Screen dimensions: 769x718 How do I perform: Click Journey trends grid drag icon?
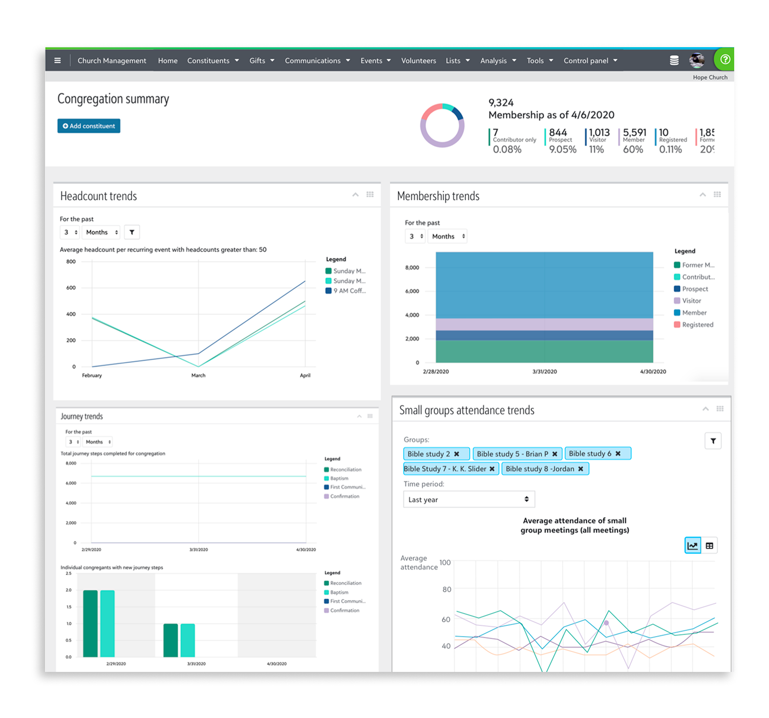pyautogui.click(x=370, y=416)
